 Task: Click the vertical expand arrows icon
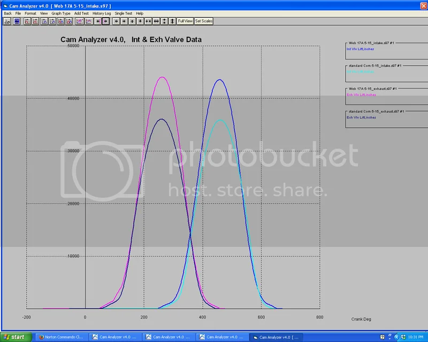click(x=172, y=21)
